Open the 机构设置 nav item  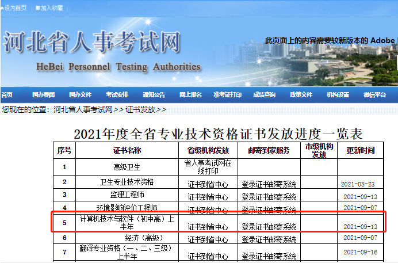click(338, 95)
